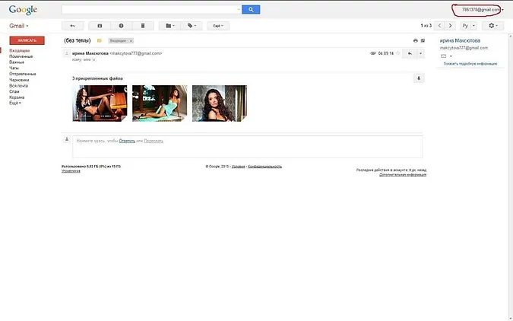Click inside the reply text box
Image resolution: width=513 pixels, height=321 pixels.
[247, 147]
